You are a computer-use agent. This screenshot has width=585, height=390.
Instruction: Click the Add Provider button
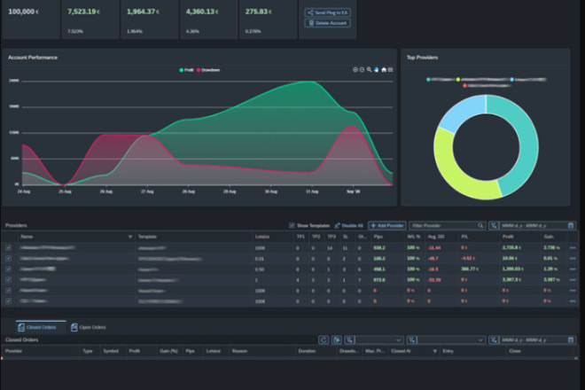click(386, 225)
